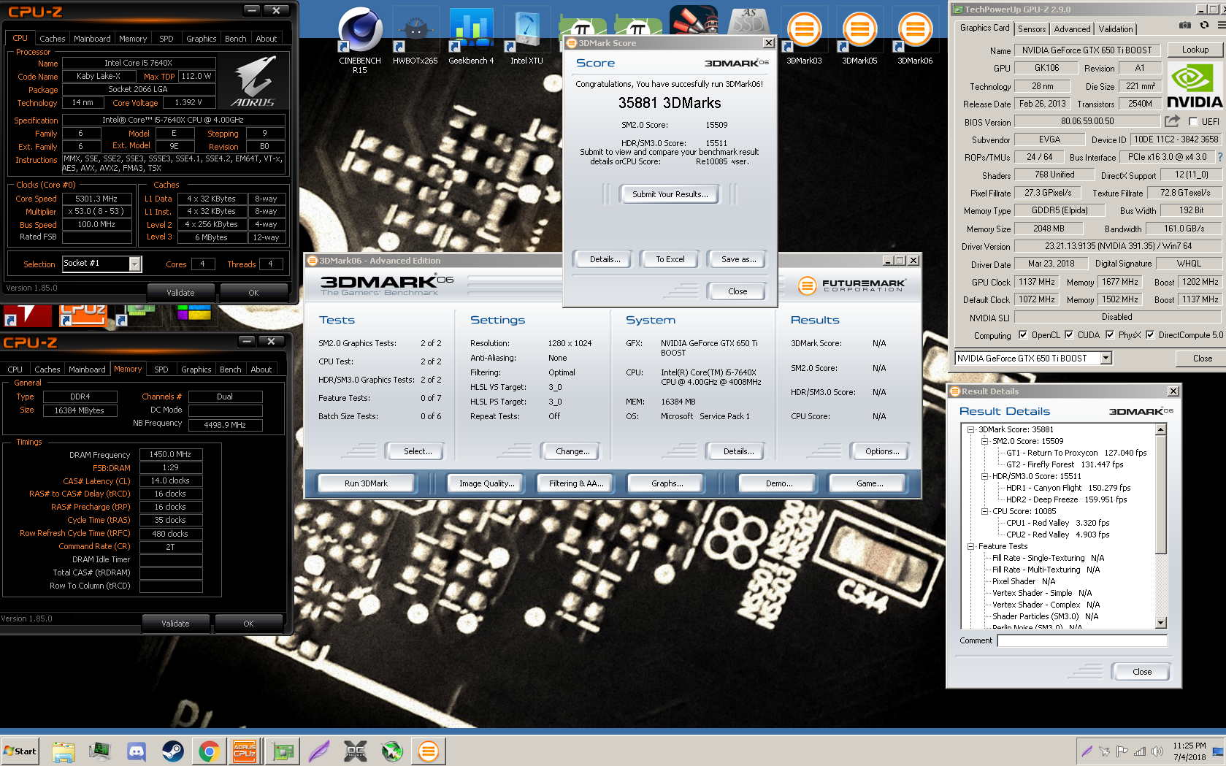1226x766 pixels.
Task: Click Options... under Results in 3DMark06
Action: (882, 451)
